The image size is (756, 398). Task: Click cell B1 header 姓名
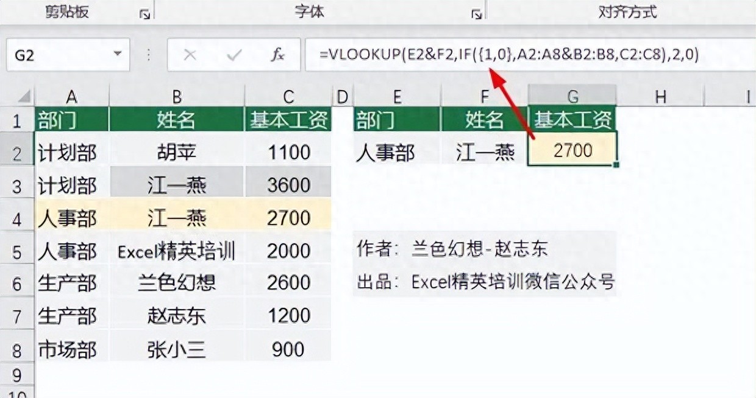click(x=177, y=119)
